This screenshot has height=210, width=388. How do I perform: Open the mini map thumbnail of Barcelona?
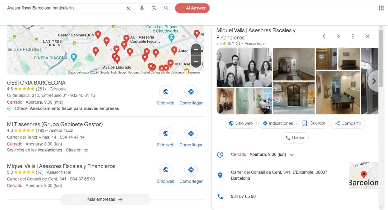364,175
